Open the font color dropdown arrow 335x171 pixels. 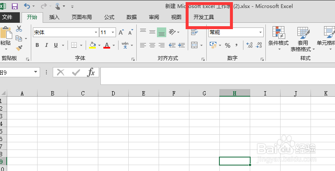[x=113, y=45]
